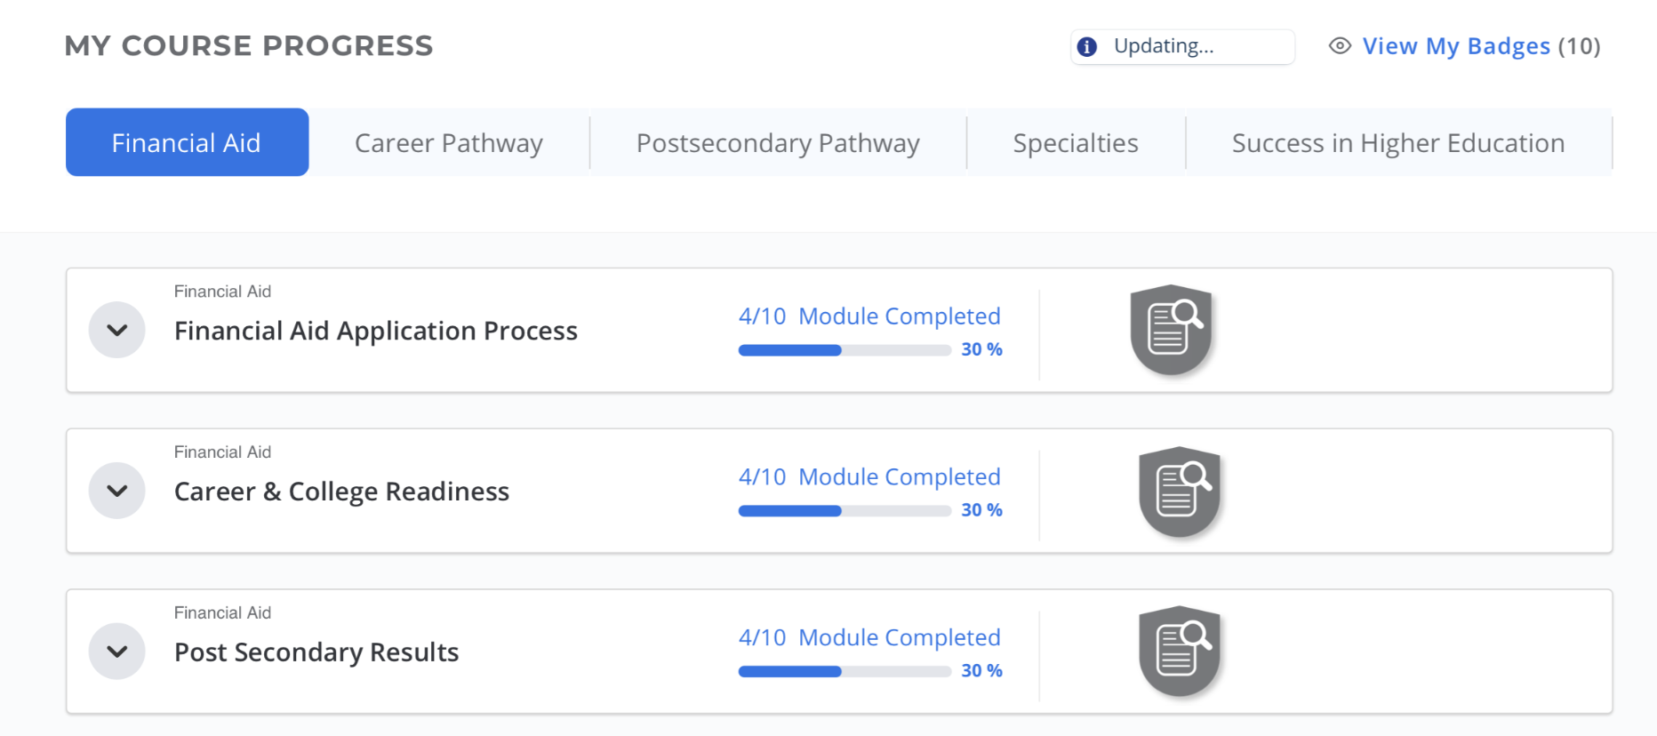
Task: Click the eye icon beside View My Badges
Action: point(1340,46)
